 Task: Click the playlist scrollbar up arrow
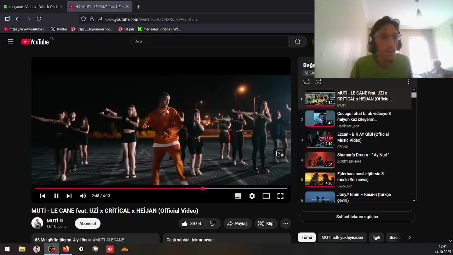(414, 90)
